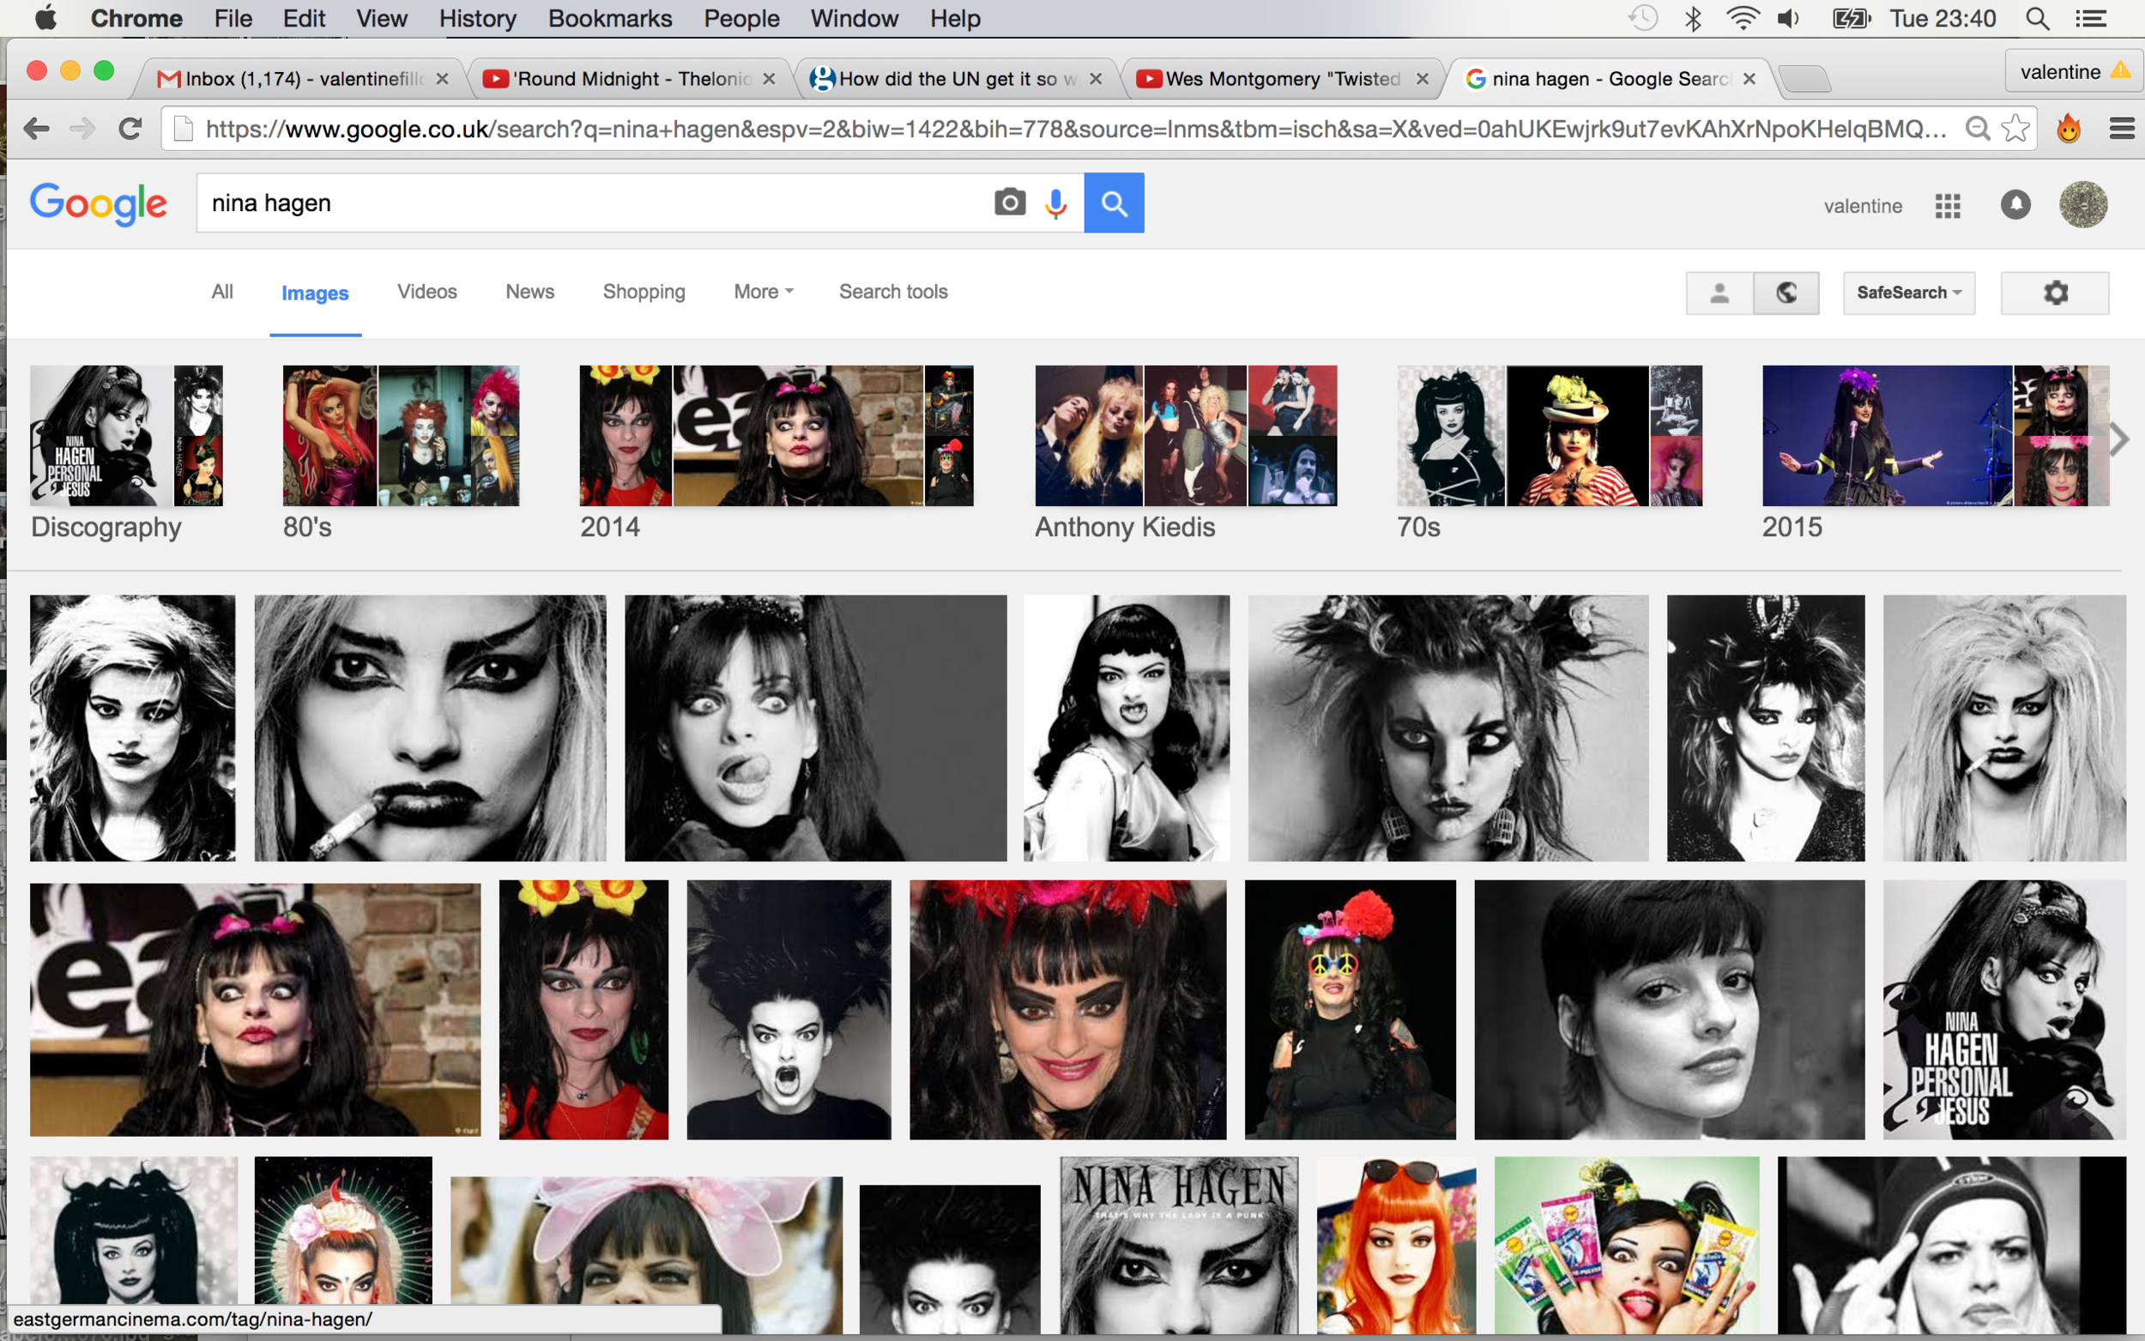Toggle global results globe icon

pos(1785,293)
